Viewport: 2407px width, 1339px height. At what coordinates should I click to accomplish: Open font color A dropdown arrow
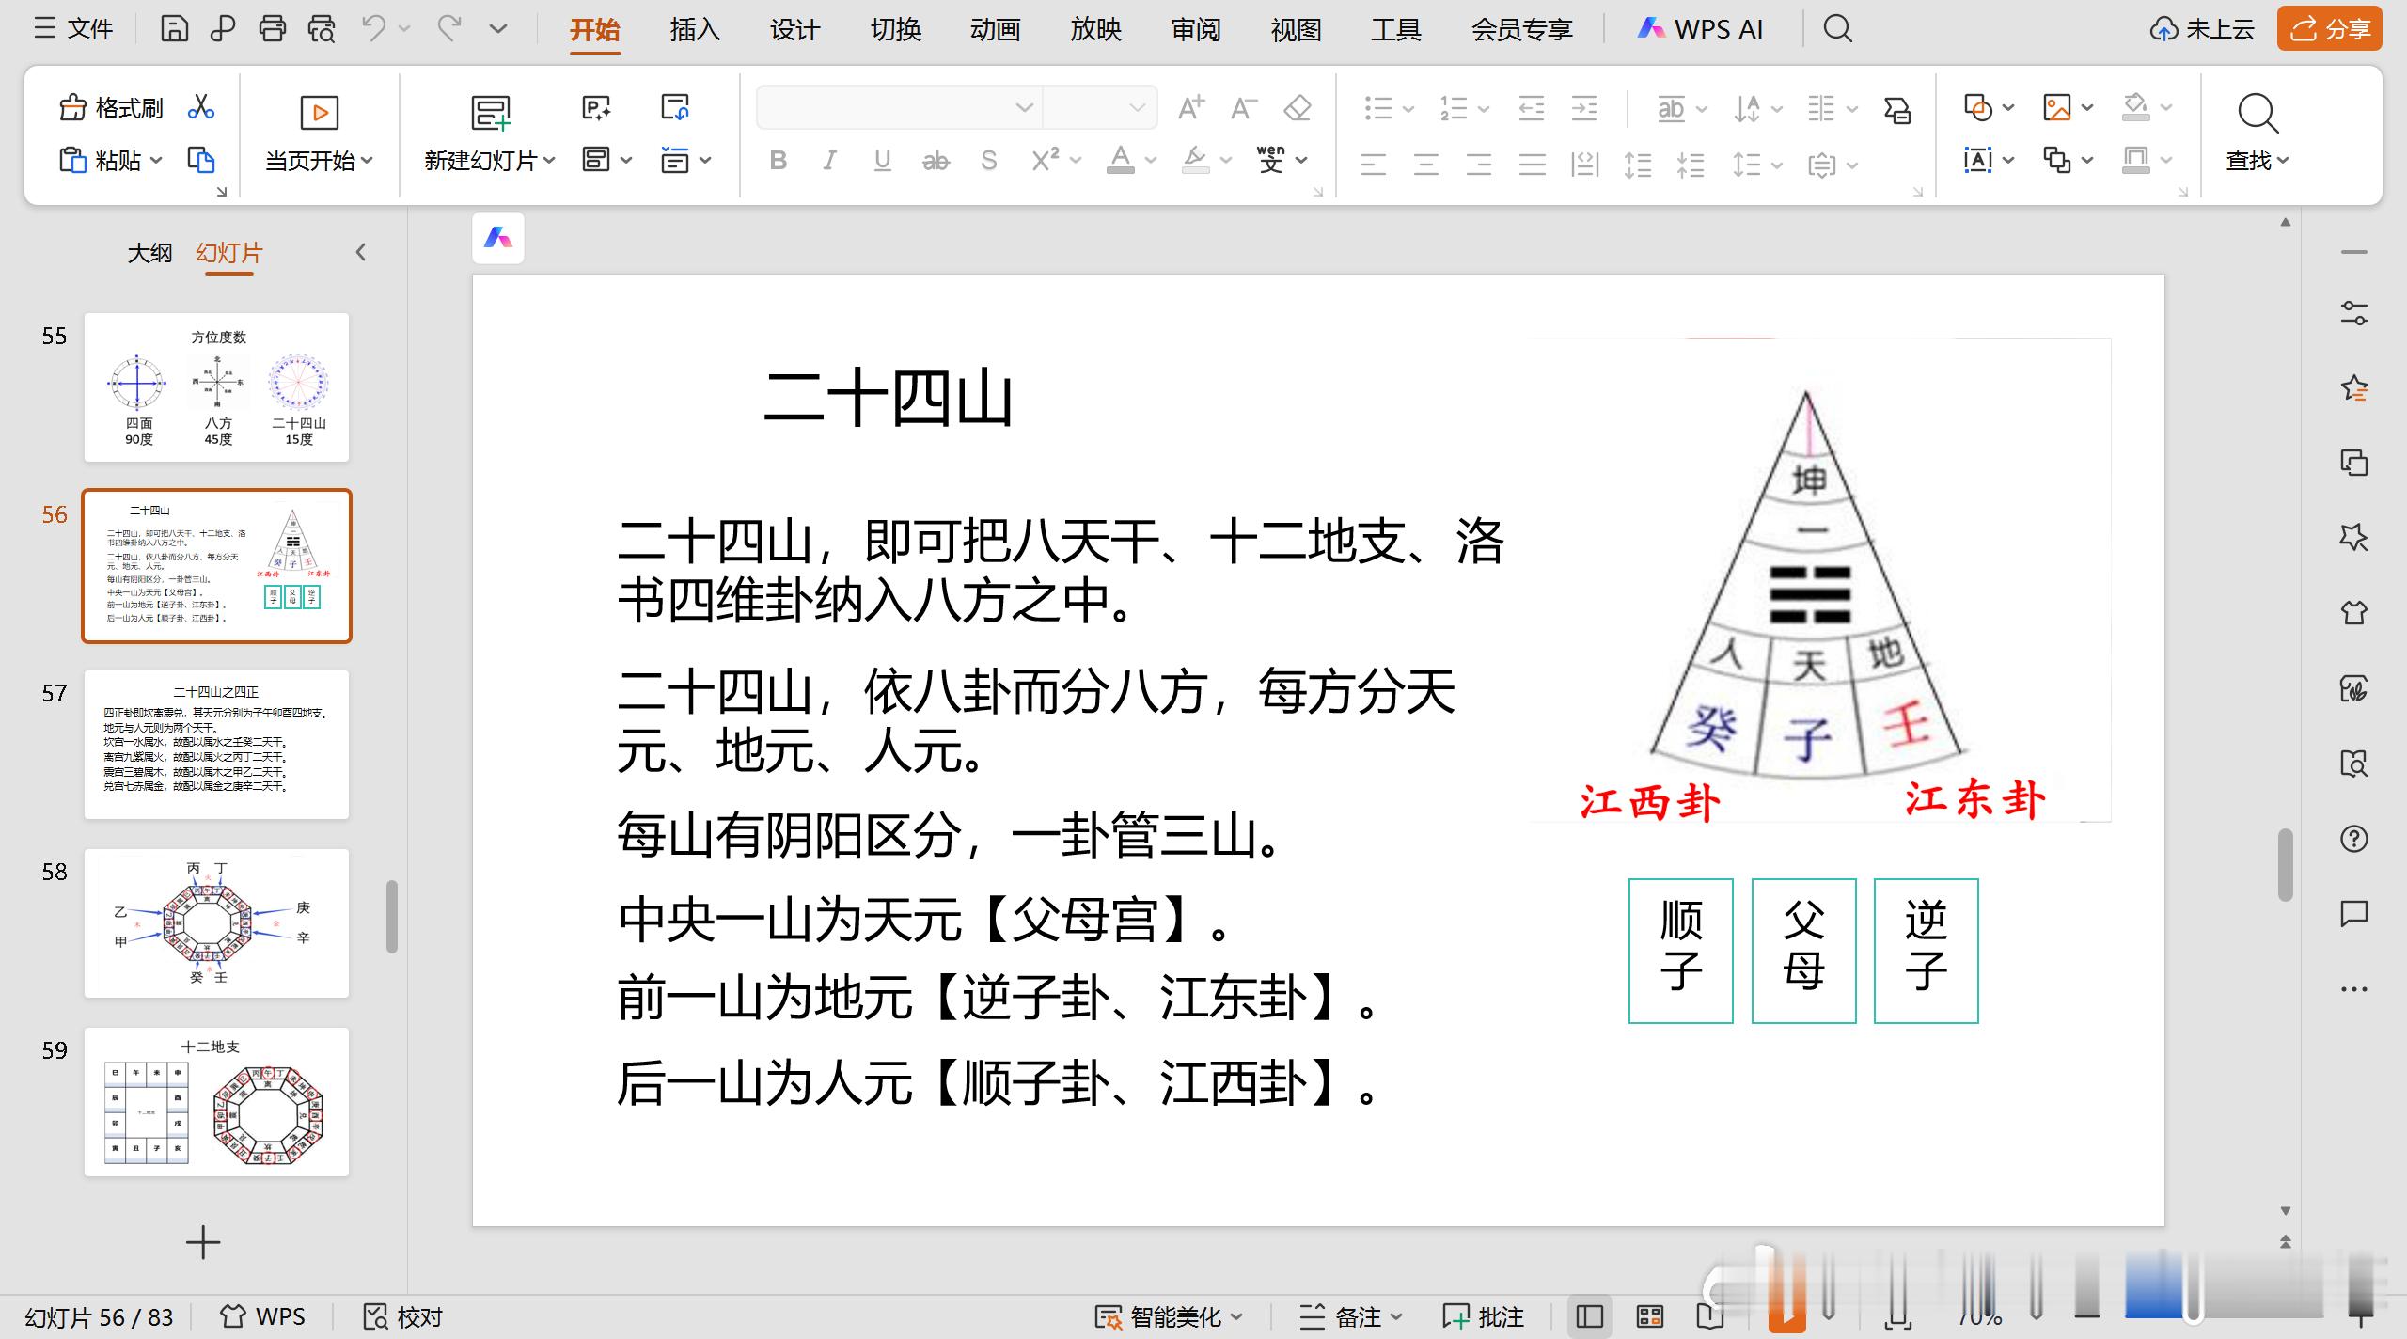click(1151, 161)
